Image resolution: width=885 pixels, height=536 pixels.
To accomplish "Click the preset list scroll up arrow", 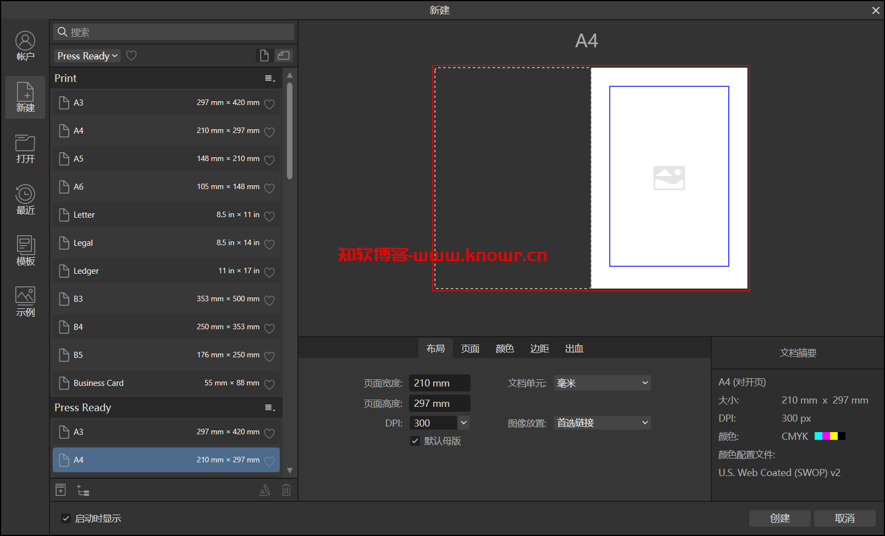I will click(x=290, y=75).
